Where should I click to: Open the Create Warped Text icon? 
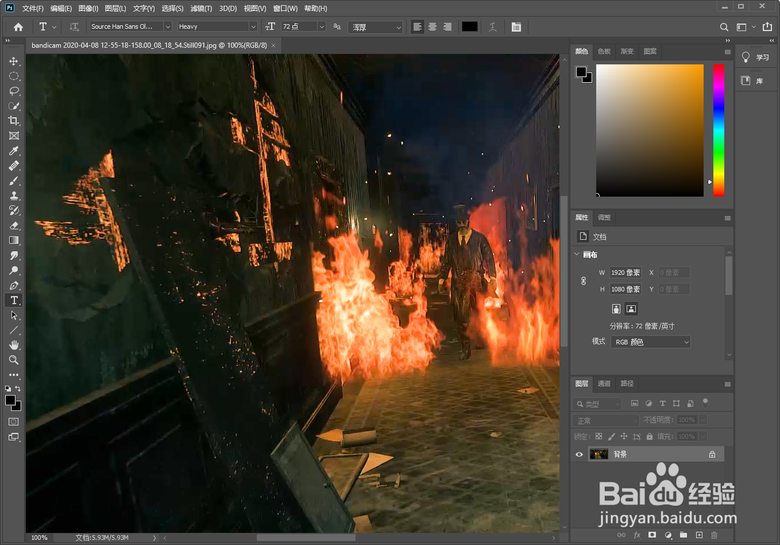(x=493, y=27)
